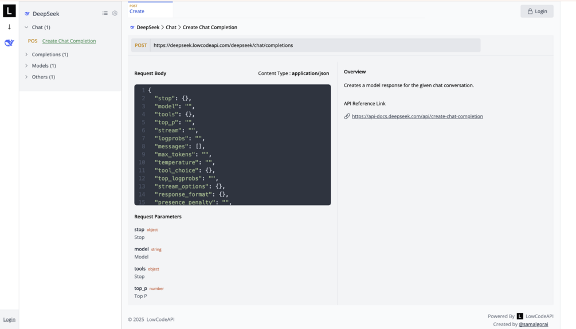The height and width of the screenshot is (329, 576).
Task: Open the api-docs.deepseek.com reference link
Action: pos(417,116)
